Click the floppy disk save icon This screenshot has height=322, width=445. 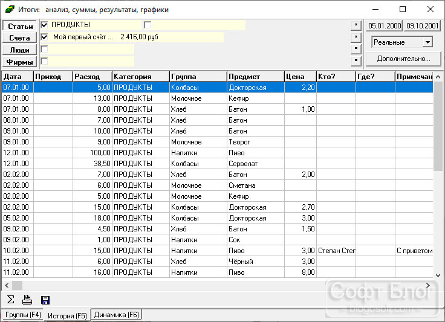click(x=45, y=300)
